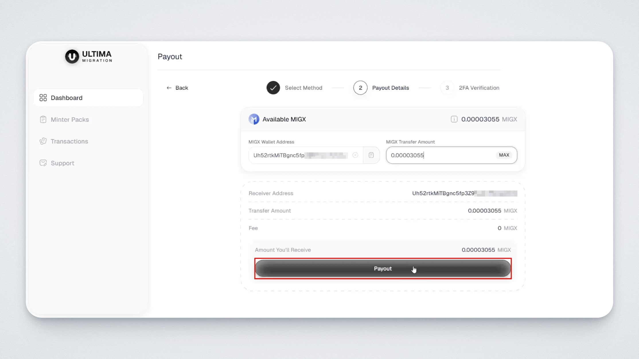Open the Dashboard menu item
The image size is (639, 359).
pos(67,98)
